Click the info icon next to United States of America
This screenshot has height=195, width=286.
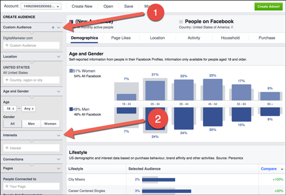point(232,27)
